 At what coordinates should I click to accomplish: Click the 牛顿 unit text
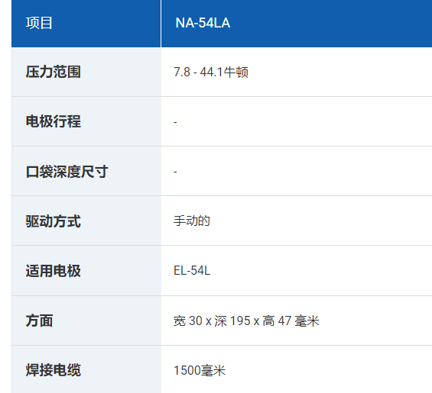click(235, 72)
